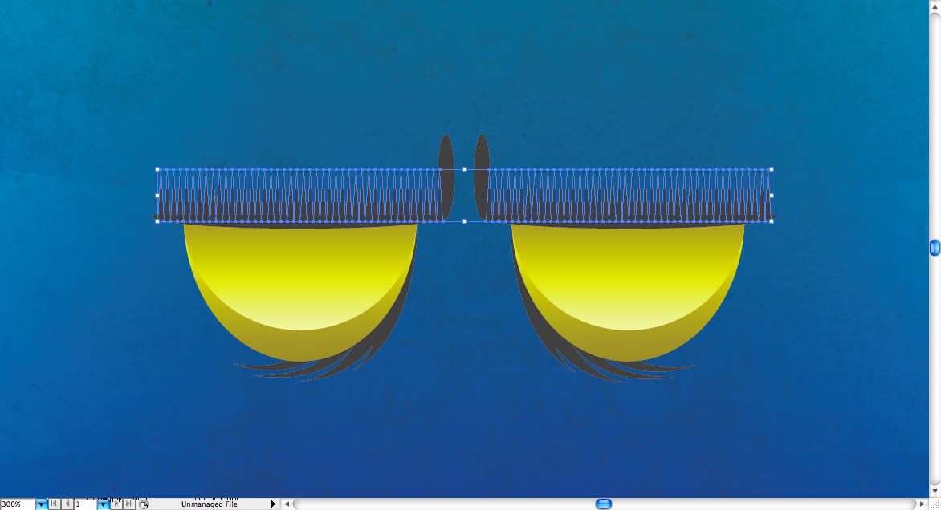
Task: Go to the first artboard
Action: [54, 504]
